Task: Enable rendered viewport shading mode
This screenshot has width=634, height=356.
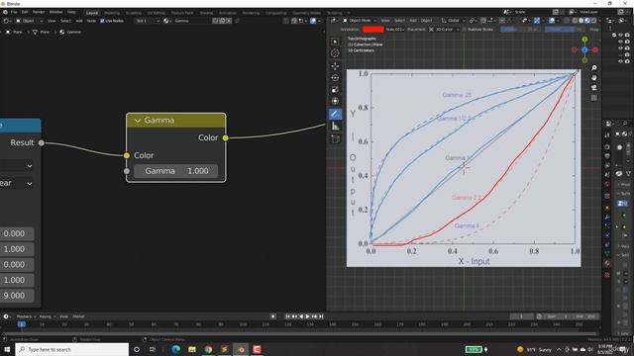Action: pyautogui.click(x=593, y=21)
